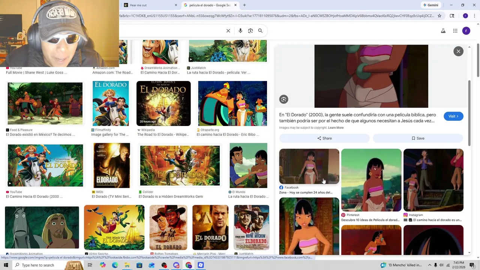Select the 'película el dorado' Google Search tab
Screen dimensions: 480x270
(x=210, y=5)
